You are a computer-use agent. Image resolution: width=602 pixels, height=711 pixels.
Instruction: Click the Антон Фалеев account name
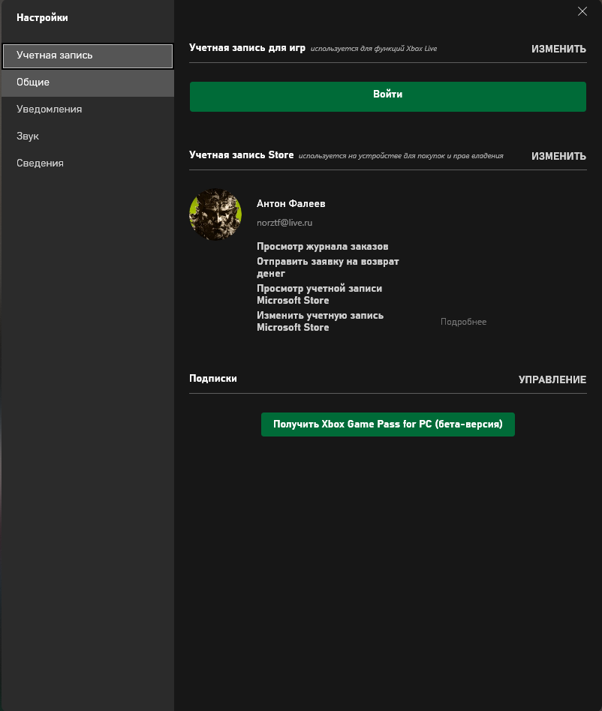290,203
